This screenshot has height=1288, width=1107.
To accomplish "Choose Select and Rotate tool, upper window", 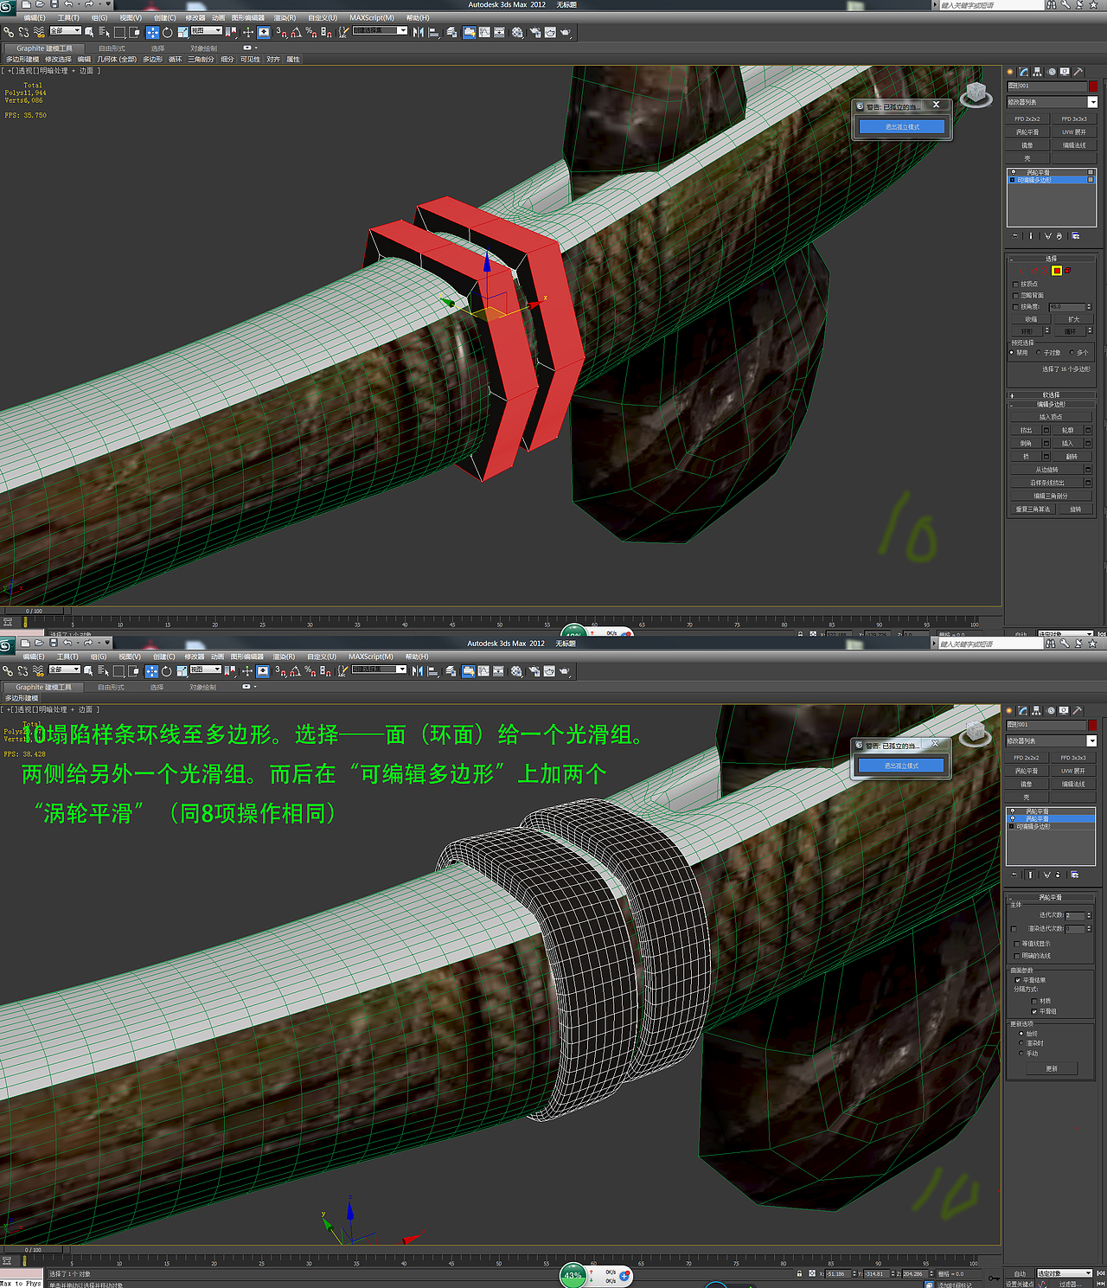I will [168, 32].
